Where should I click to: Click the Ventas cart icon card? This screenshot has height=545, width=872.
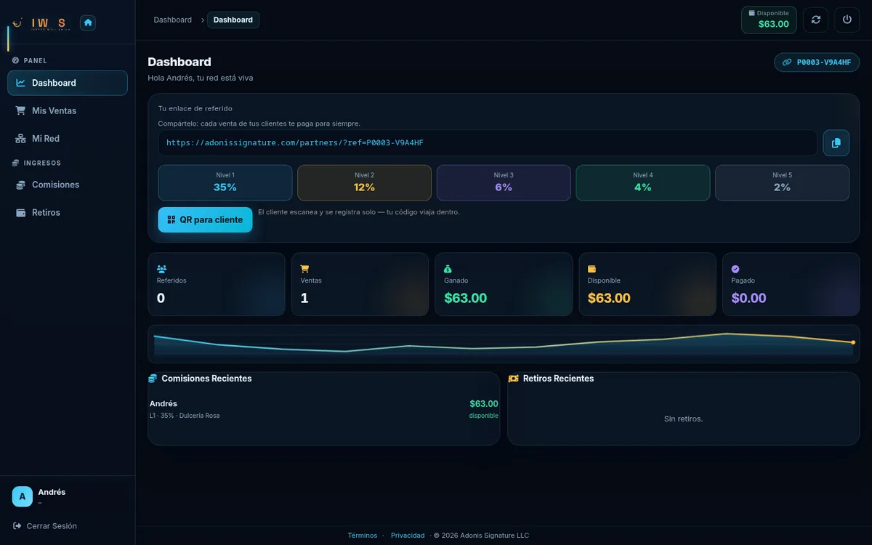[360, 284]
